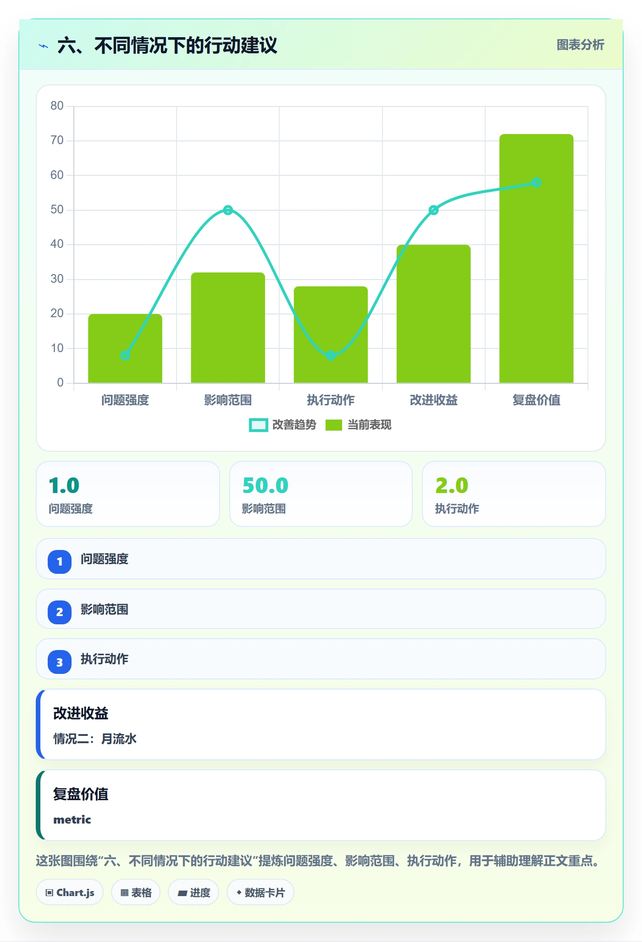Click the metric text under 复盘价值

72,819
